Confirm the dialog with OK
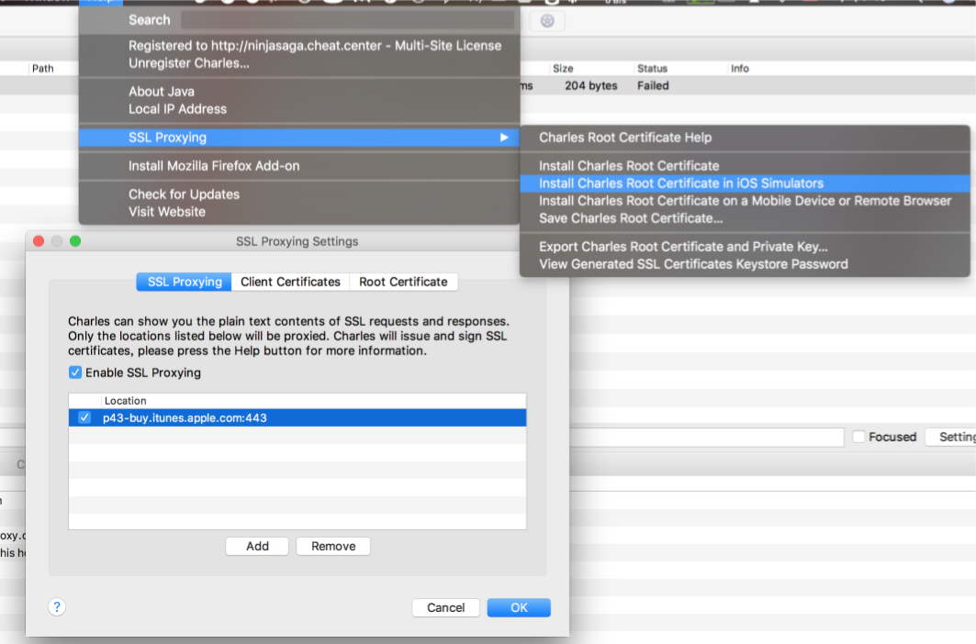976x644 pixels. tap(519, 607)
